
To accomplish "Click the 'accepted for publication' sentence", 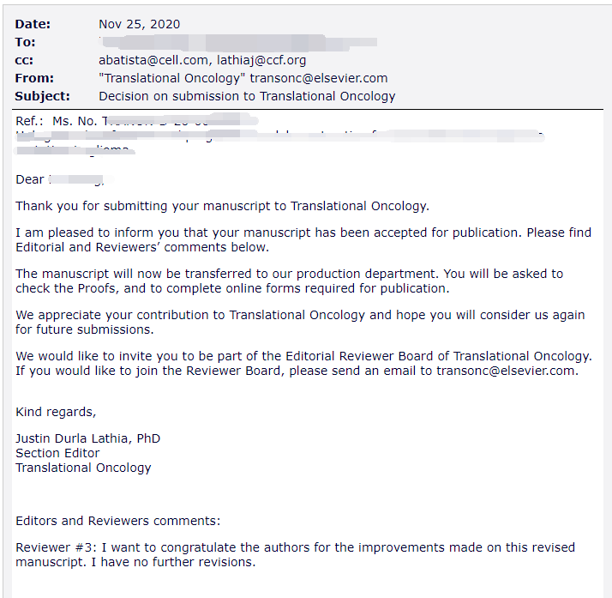I will click(x=303, y=240).
